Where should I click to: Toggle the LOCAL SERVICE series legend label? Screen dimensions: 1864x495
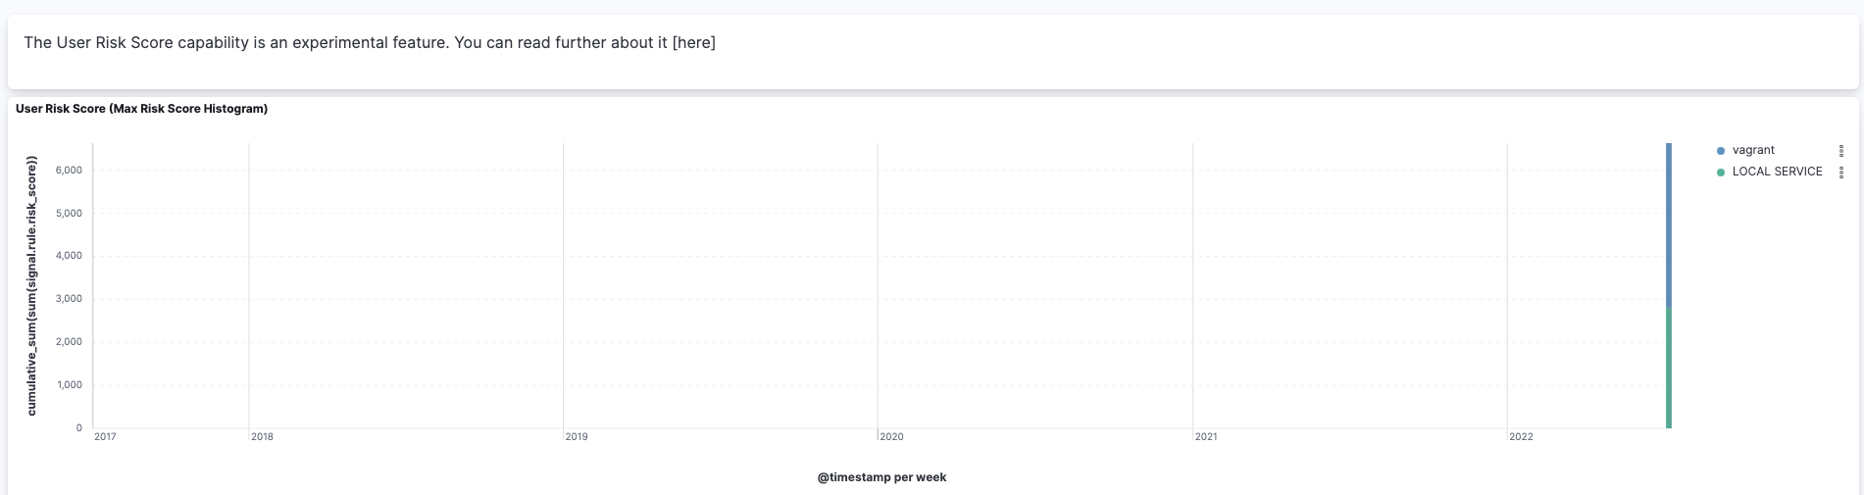1777,172
